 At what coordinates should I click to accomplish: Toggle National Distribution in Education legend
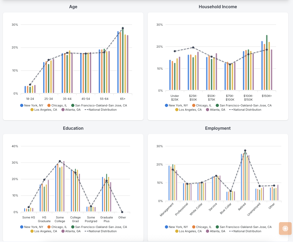pos(101,231)
